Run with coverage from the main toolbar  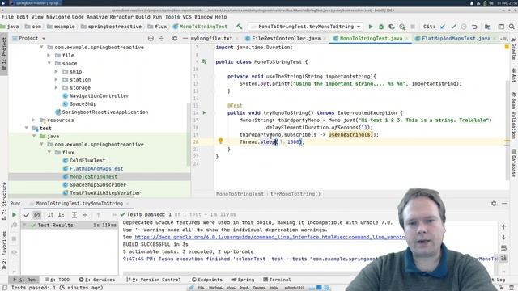(392, 27)
